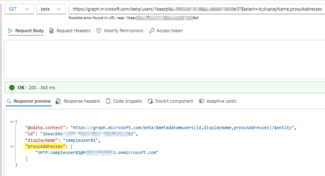Click the highlighted "proxyAddresses" key

point(45,146)
